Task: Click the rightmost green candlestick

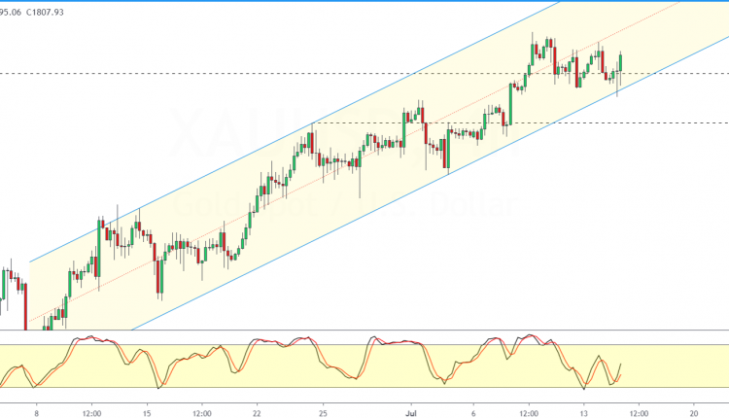Action: [x=620, y=61]
